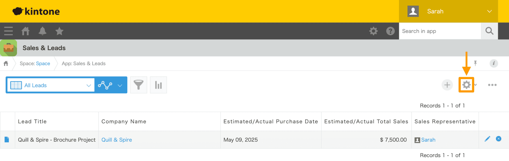Go to the portal home icon
This screenshot has height=161, width=509.
[25, 31]
